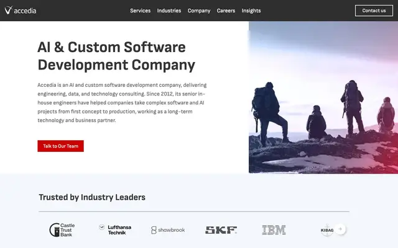
Task: Open the Industries menu
Action: point(169,11)
